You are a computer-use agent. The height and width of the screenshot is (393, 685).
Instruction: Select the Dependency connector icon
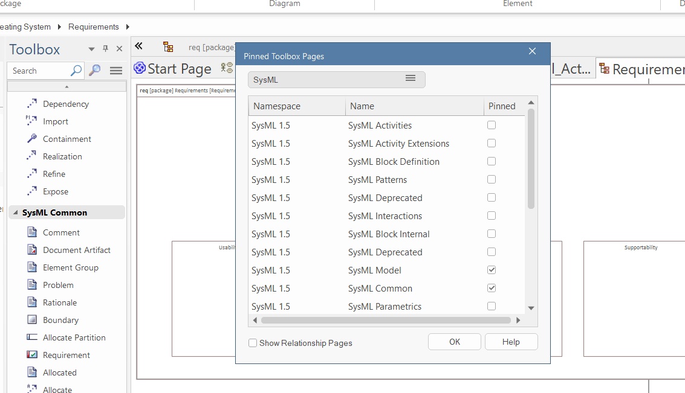point(32,104)
